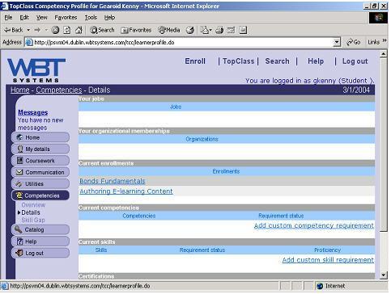Click the Jobs column header
The height and width of the screenshot is (294, 391).
[x=176, y=107]
